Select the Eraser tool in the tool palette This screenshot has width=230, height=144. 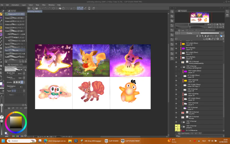(x=1, y=48)
